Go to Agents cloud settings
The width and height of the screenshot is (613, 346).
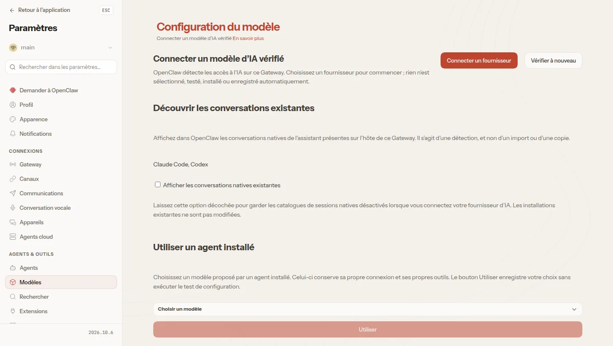(x=61, y=237)
